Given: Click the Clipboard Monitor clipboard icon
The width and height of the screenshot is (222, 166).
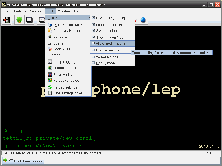Looking at the screenshot, I should pyautogui.click(x=50, y=31).
